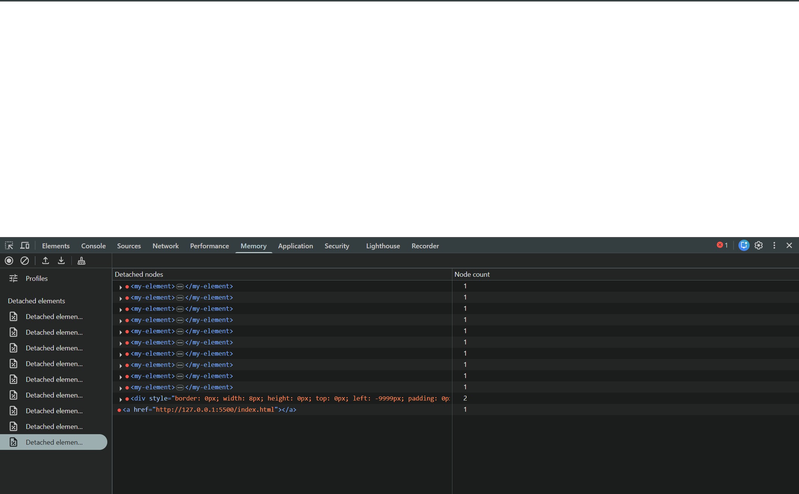Toggle the device toolbar icon
Screen dimensions: 799x494
25,246
